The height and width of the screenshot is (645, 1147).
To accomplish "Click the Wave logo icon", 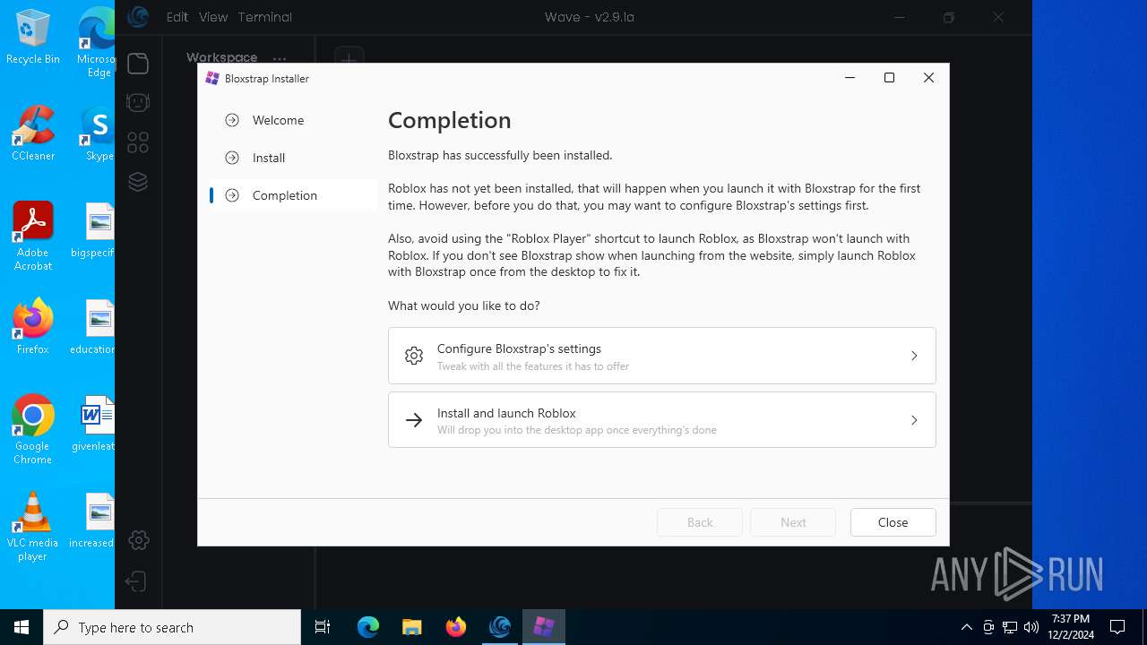I will pos(138,16).
